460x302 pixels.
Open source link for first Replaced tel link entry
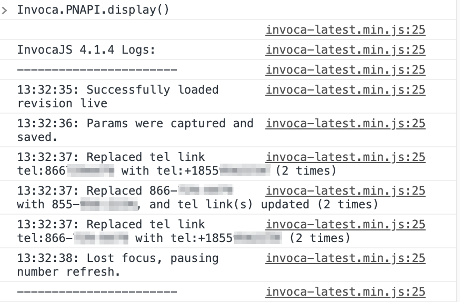[345, 157]
